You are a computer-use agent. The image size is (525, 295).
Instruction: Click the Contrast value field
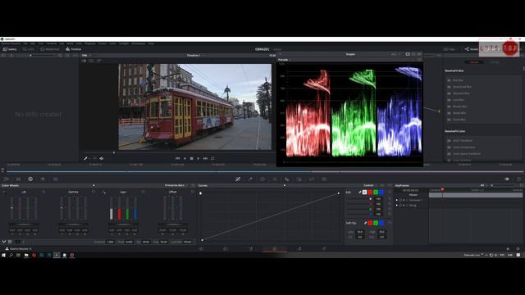pos(110,242)
